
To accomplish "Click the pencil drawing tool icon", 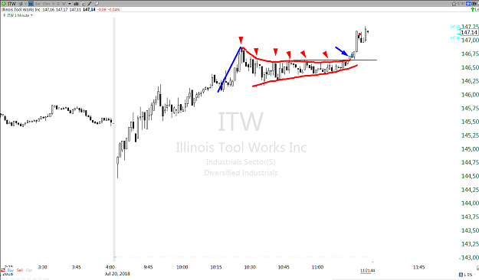I will click(89, 4).
